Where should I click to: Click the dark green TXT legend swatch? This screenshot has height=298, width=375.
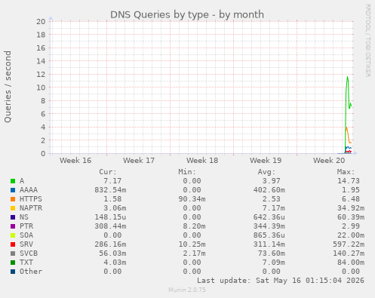pos(13,263)
